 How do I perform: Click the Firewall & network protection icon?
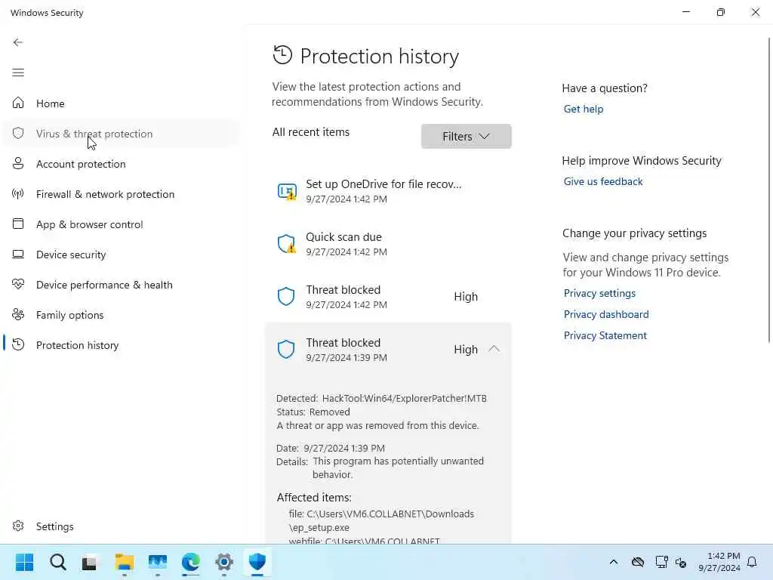pyautogui.click(x=18, y=194)
